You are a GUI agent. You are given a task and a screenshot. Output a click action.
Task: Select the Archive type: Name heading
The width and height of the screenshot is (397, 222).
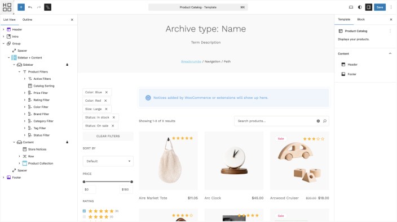[206, 29]
